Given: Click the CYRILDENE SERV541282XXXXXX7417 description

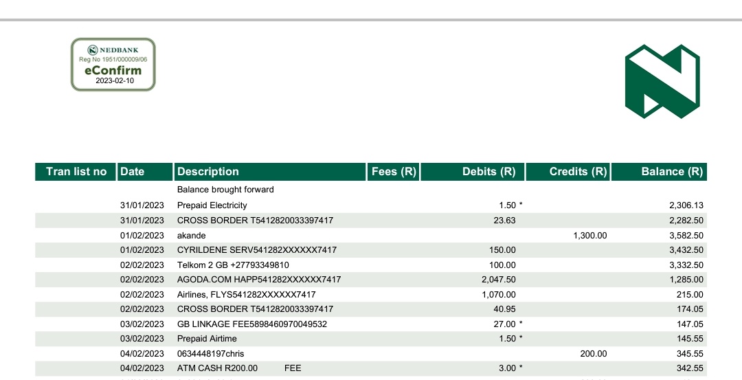Looking at the screenshot, I should [257, 250].
